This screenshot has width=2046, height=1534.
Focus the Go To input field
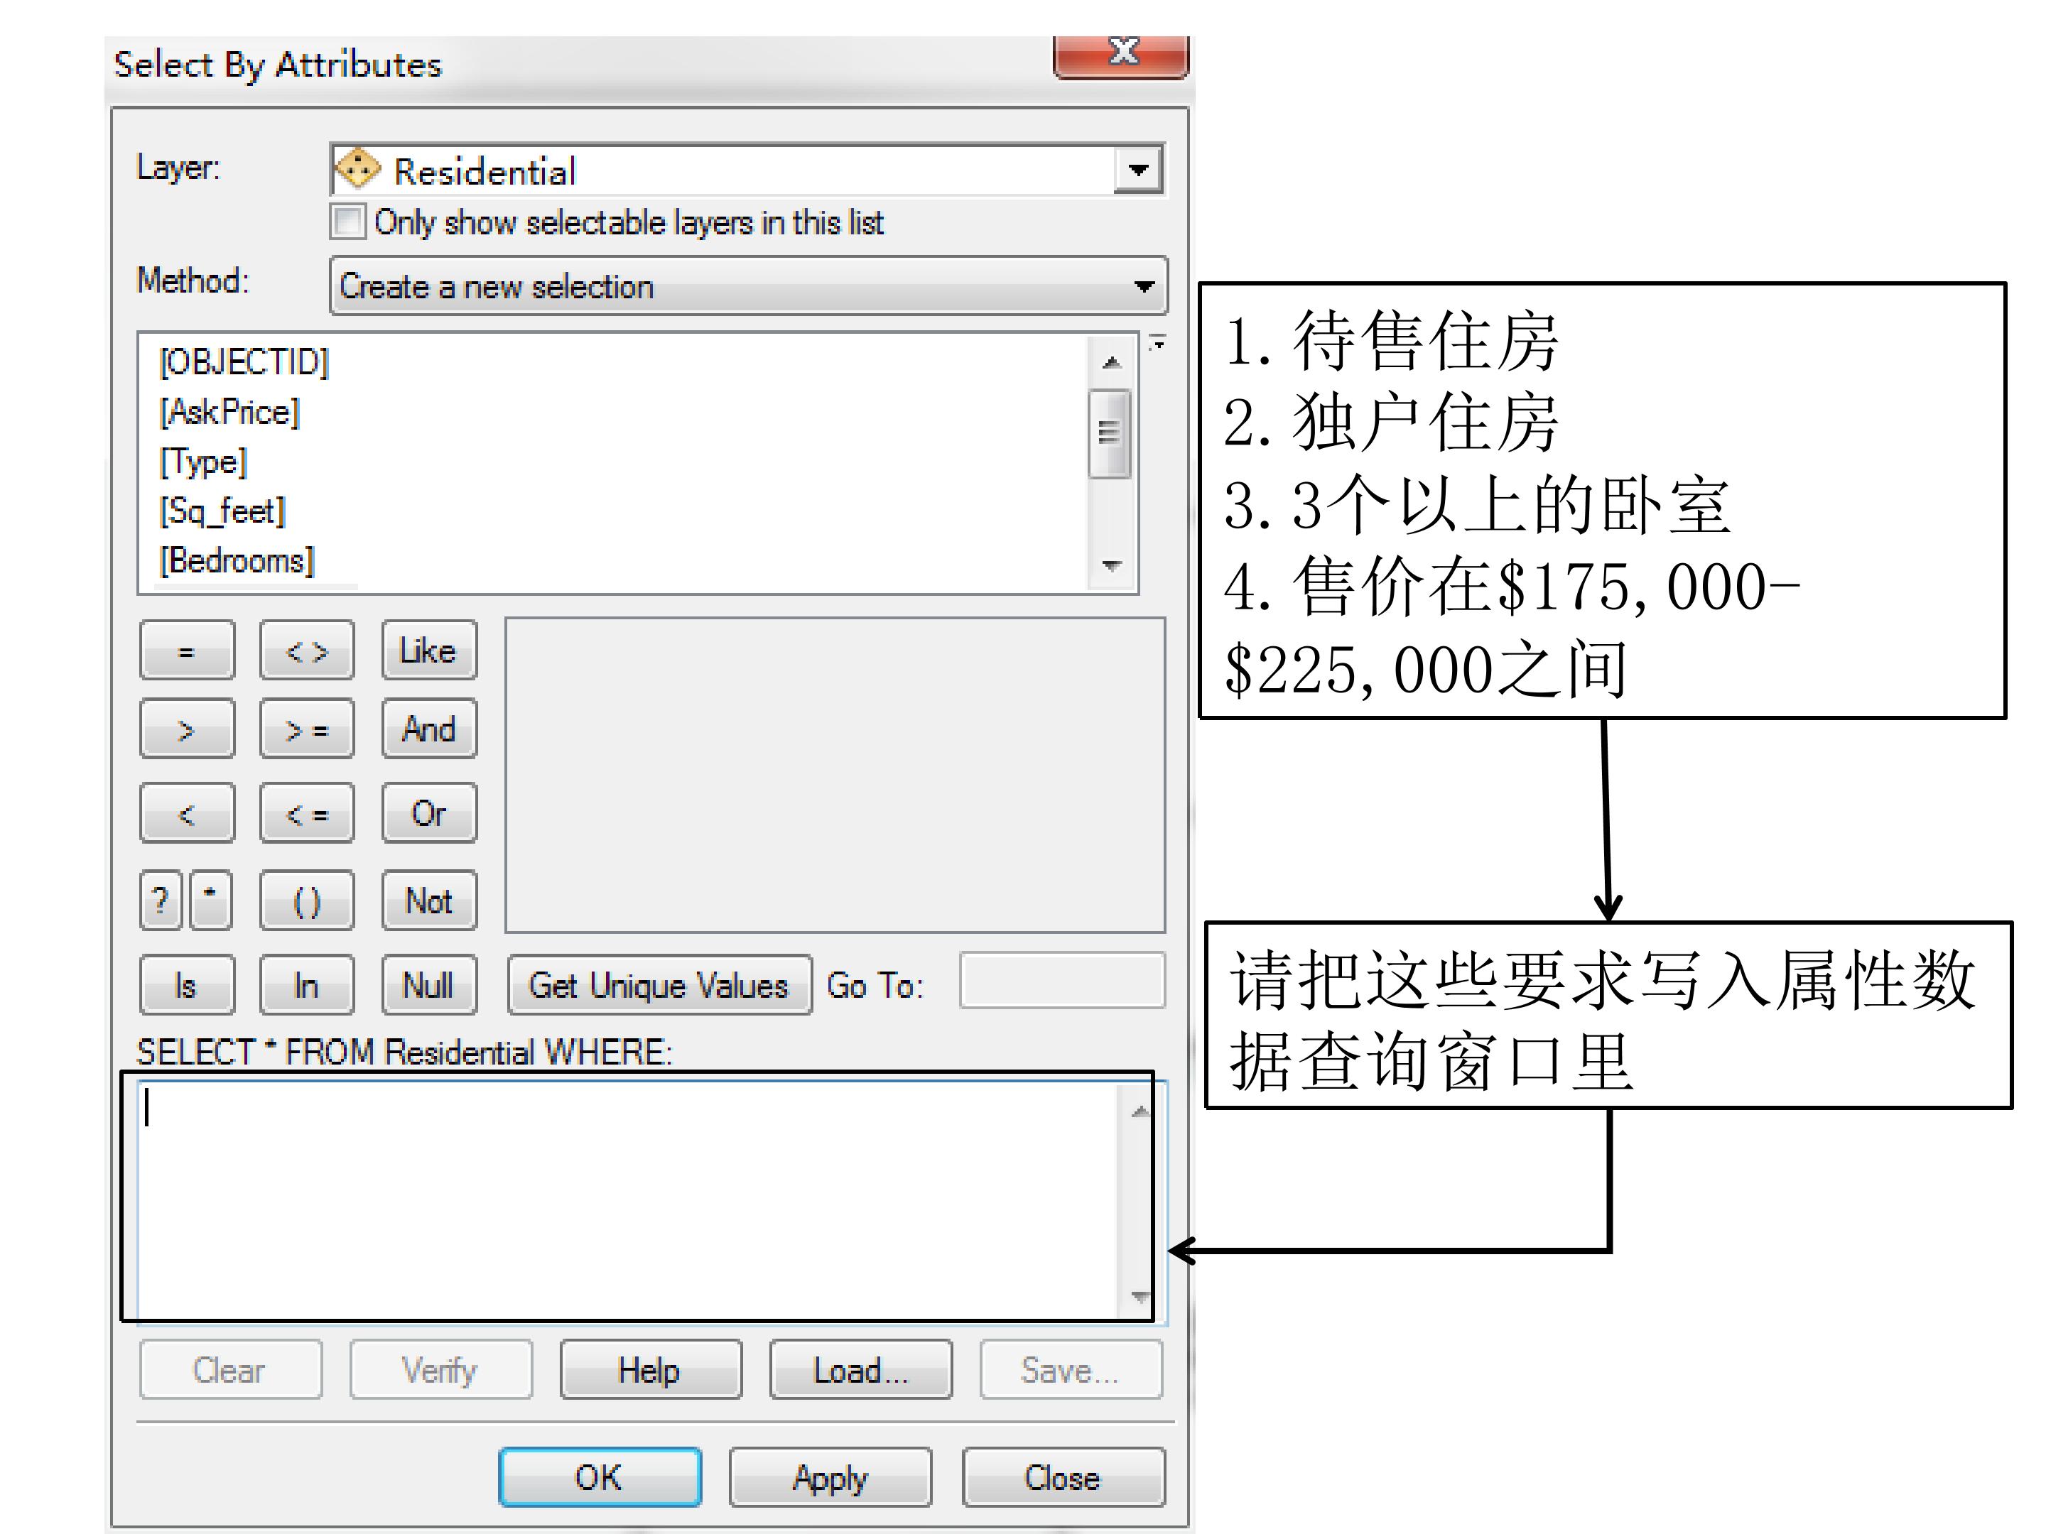click(1062, 980)
